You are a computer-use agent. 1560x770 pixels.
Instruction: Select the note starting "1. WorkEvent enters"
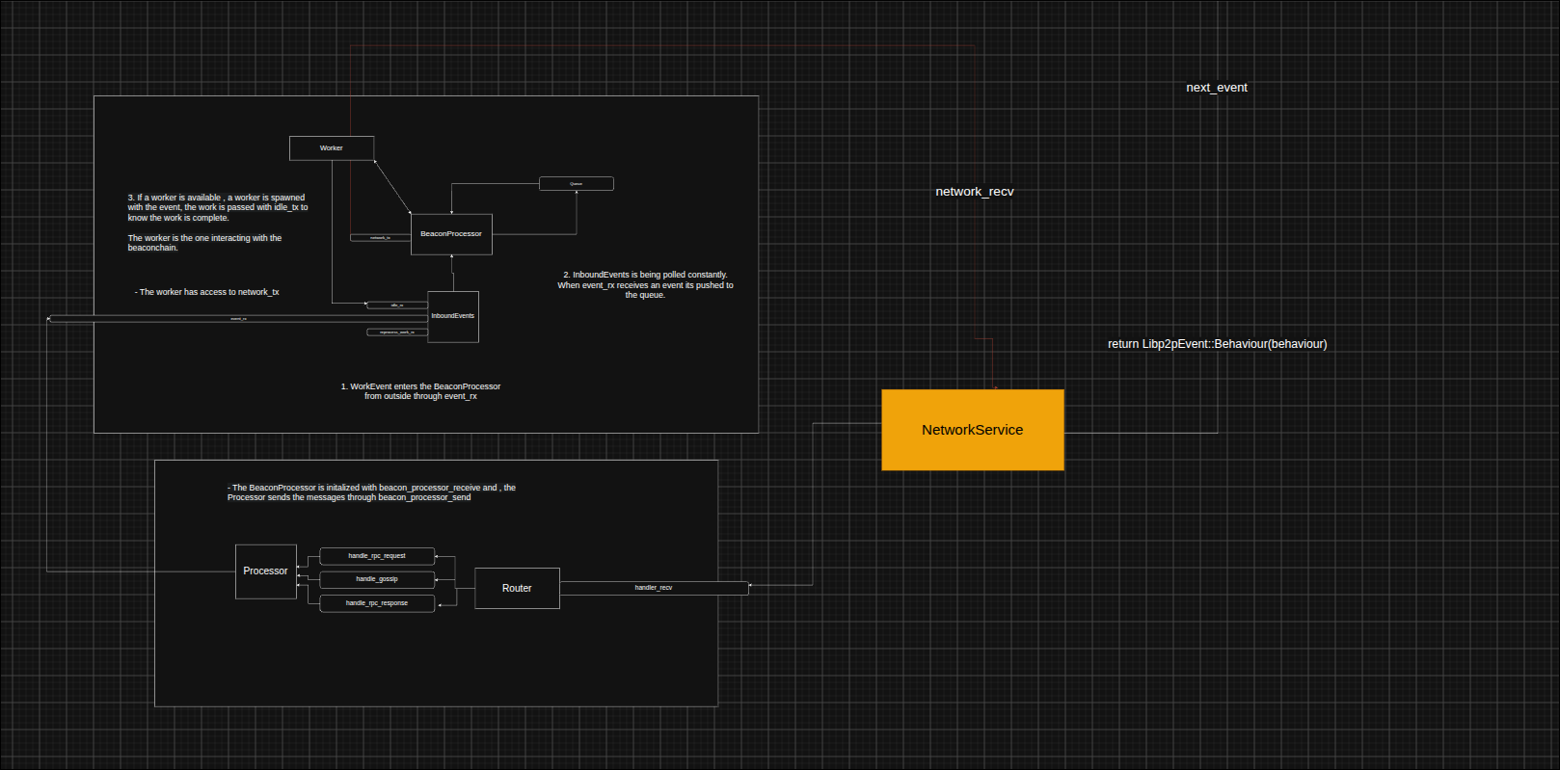coord(420,391)
